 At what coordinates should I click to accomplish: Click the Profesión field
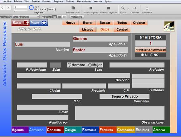pyautogui.click(x=137, y=65)
